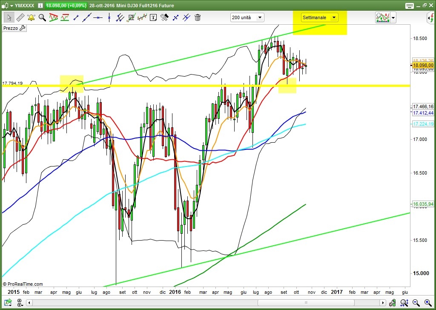Viewport: 436px width, 310px height.
Task: Click the horizontal scrollbar thumb
Action: [306, 302]
